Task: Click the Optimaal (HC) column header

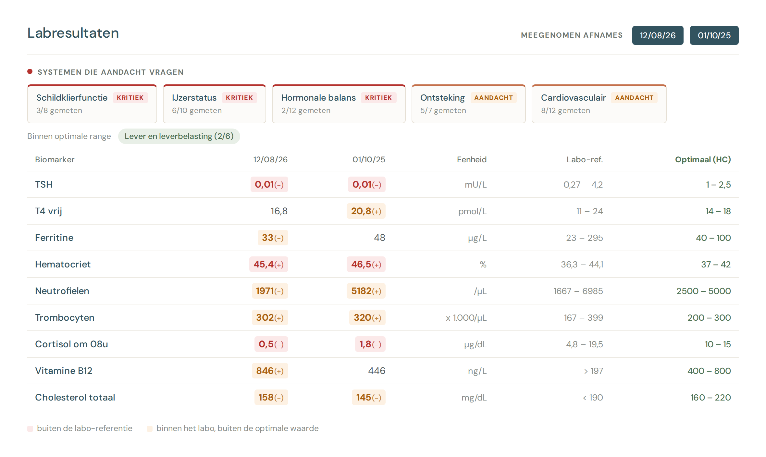Action: pos(703,159)
